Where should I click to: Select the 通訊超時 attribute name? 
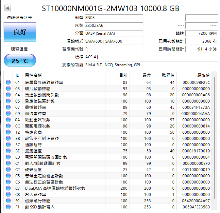pos(33,145)
